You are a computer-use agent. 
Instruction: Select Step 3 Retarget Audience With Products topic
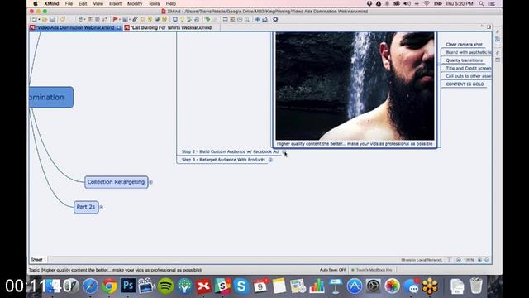coord(223,160)
